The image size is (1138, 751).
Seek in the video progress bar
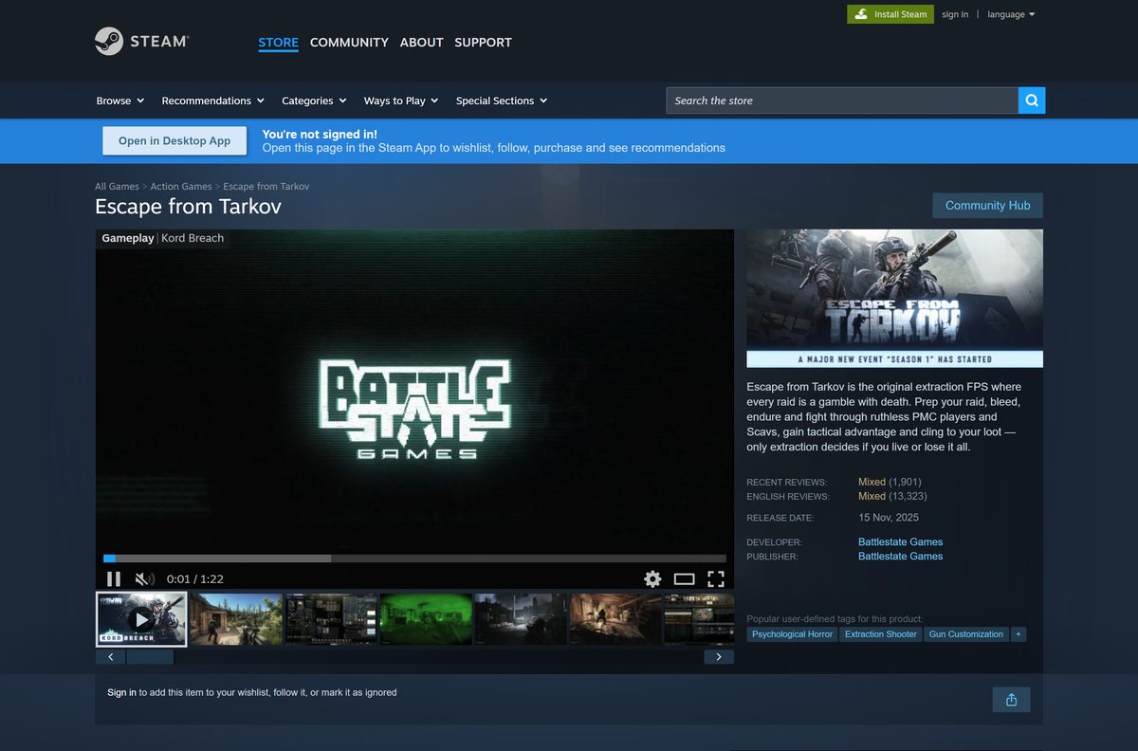[x=414, y=559]
